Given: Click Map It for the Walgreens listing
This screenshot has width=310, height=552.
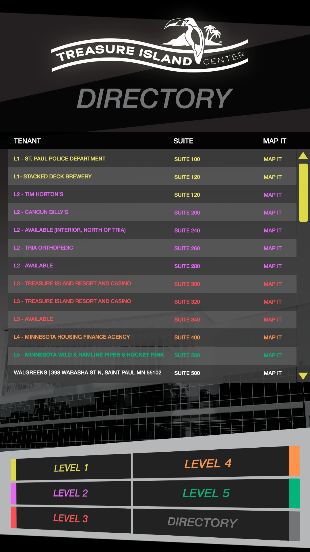Looking at the screenshot, I should [x=272, y=373].
